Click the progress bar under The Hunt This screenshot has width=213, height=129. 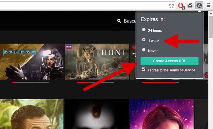pyautogui.click(x=96, y=82)
